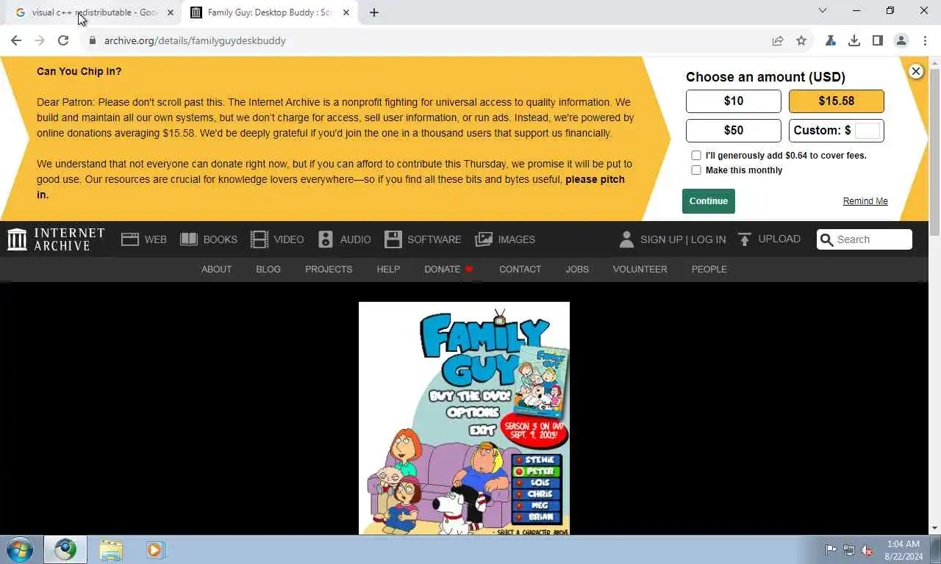Click the LOG IN link
The height and width of the screenshot is (564, 941).
(708, 239)
